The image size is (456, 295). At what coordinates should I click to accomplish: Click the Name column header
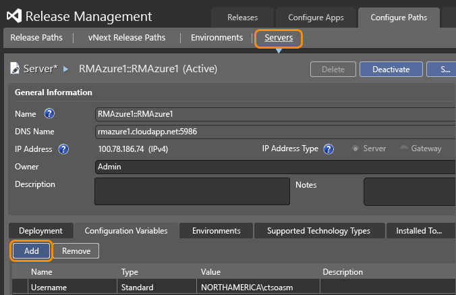coord(42,272)
